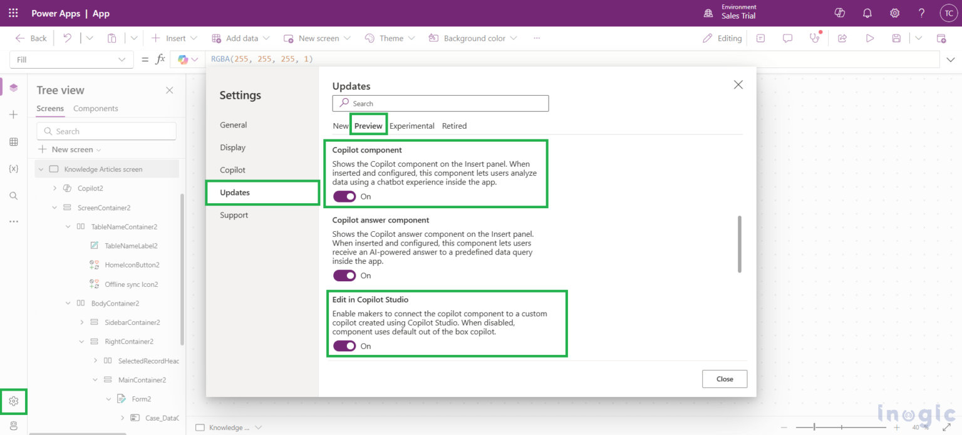
Task: Open Settings gear in left rail
Action: (14, 401)
